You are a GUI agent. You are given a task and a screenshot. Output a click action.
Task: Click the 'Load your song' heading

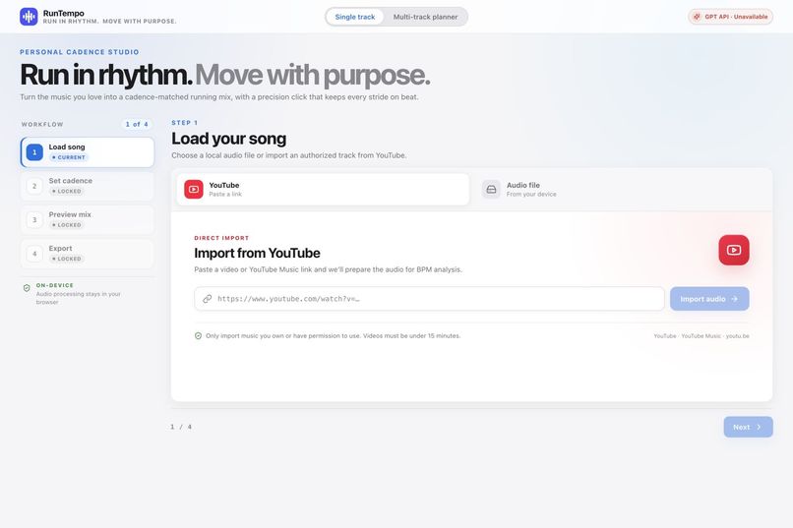point(229,139)
